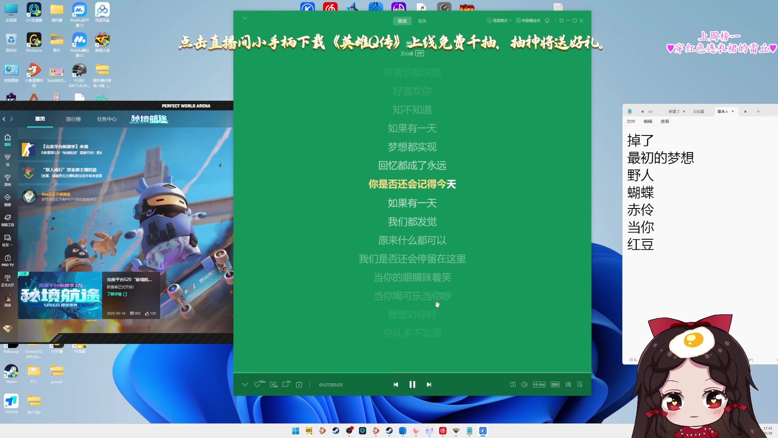Switch to the 无标题 tab in Notepad

[699, 112]
